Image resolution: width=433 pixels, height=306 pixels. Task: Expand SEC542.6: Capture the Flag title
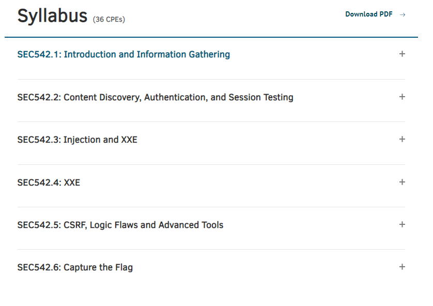pos(75,268)
